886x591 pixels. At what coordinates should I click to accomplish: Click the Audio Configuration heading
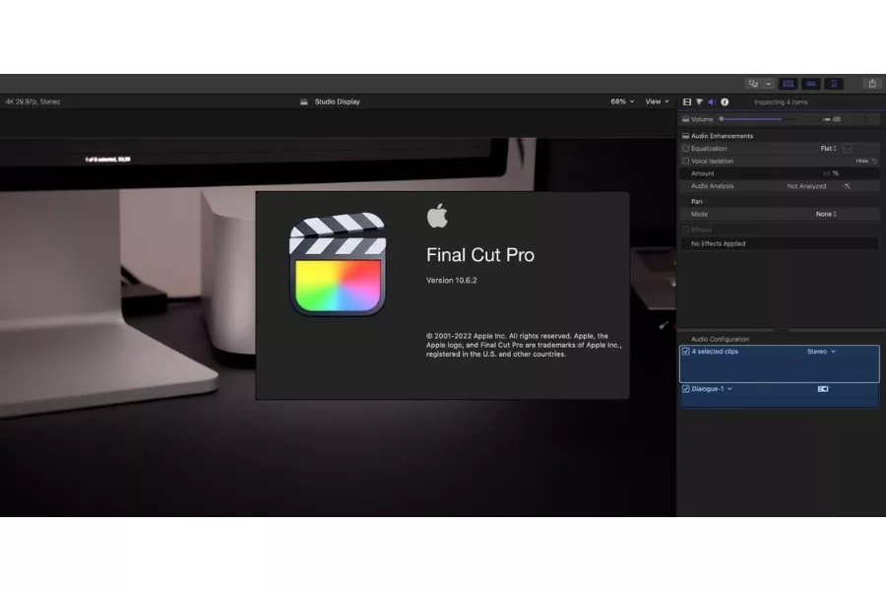(720, 339)
